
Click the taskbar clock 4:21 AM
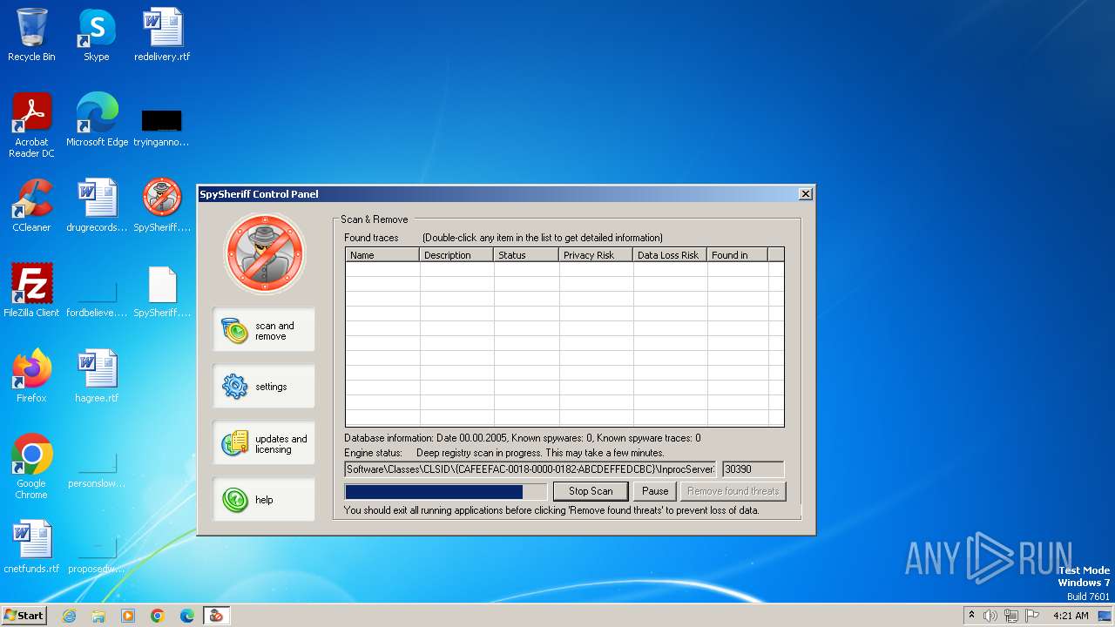[1071, 616]
